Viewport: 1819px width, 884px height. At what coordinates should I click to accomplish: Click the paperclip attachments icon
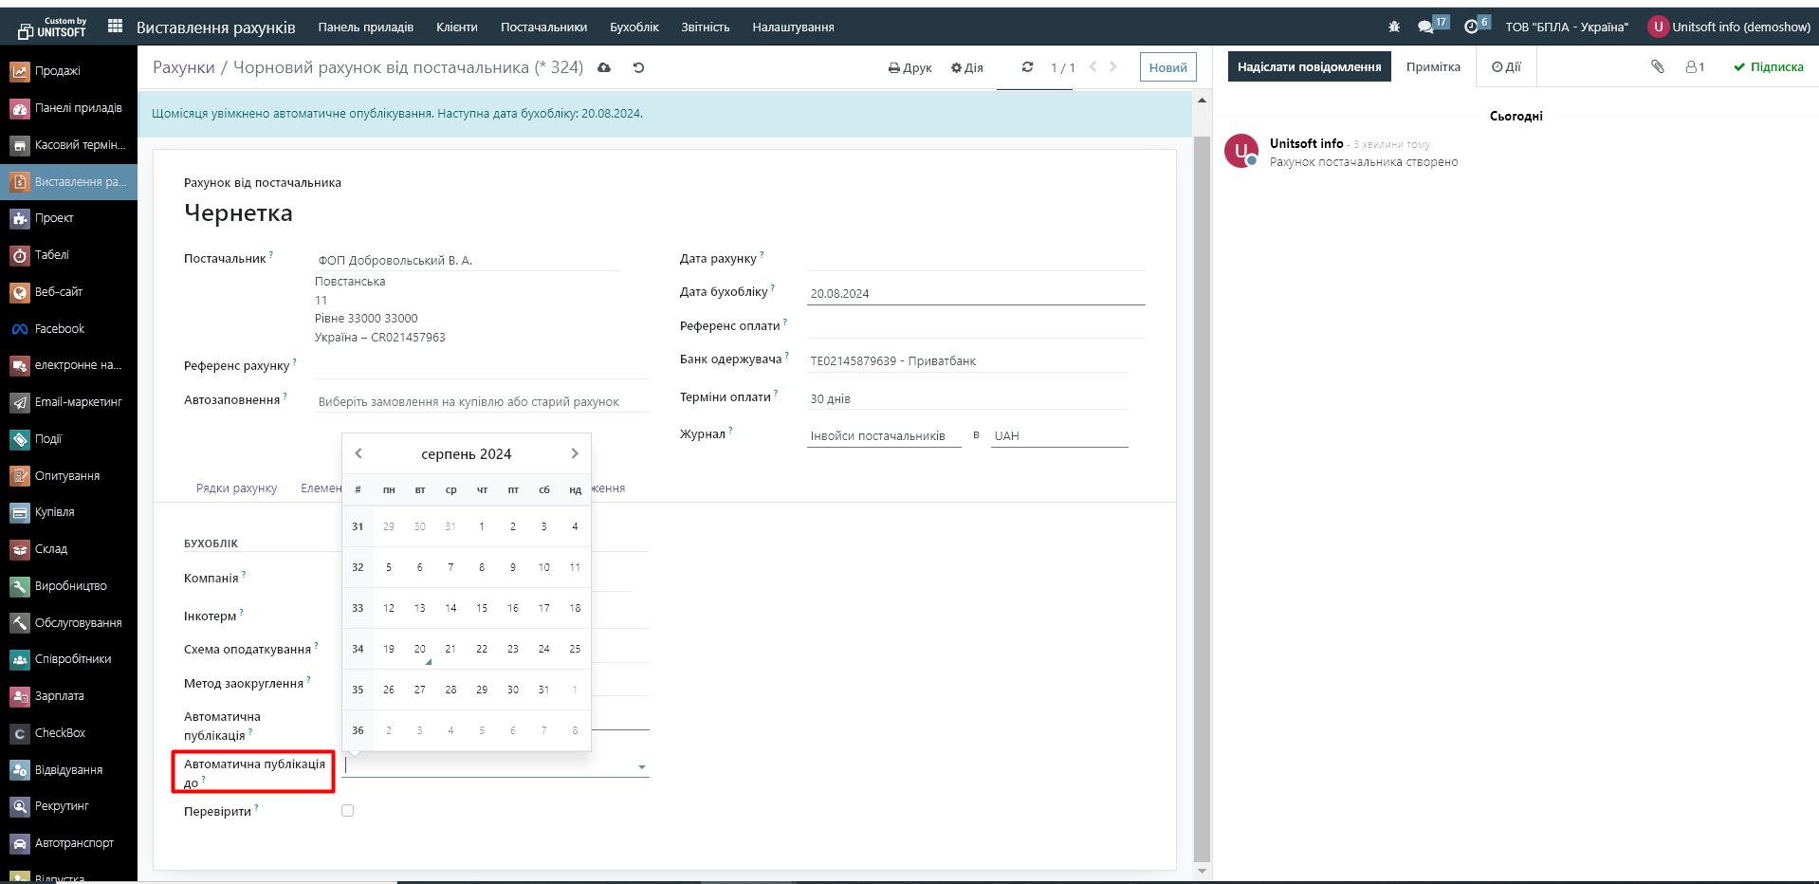point(1657,66)
